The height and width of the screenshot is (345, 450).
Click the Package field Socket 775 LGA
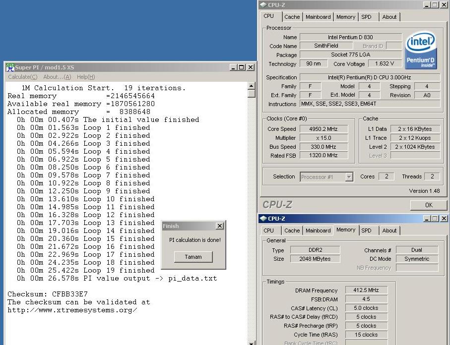(x=350, y=55)
